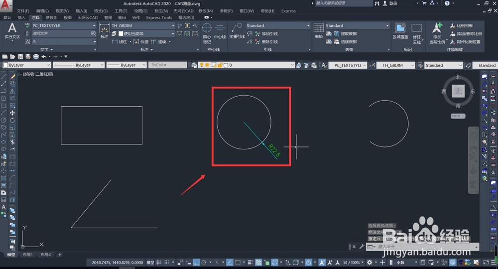The height and width of the screenshot is (269, 498).
Task: Click the new drawing icon
Action: [5, 56]
